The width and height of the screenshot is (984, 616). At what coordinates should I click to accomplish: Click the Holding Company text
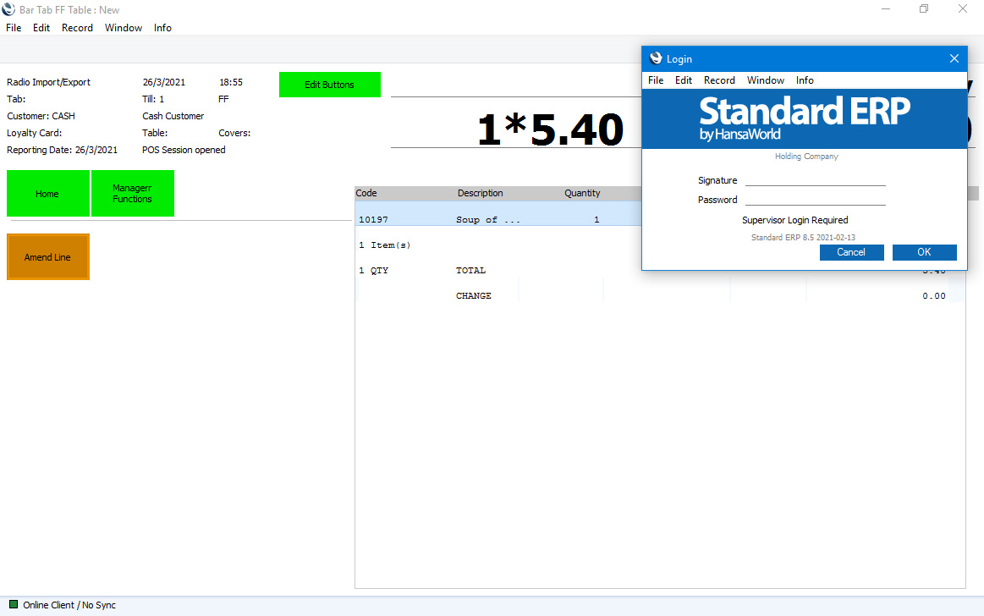[x=806, y=157]
